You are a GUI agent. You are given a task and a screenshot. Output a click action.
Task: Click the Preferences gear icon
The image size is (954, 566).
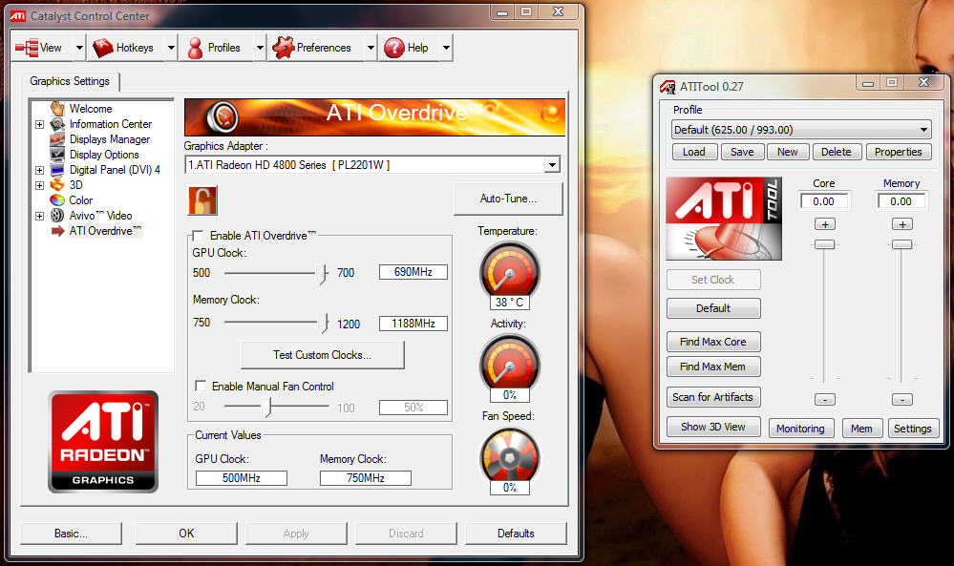point(284,47)
